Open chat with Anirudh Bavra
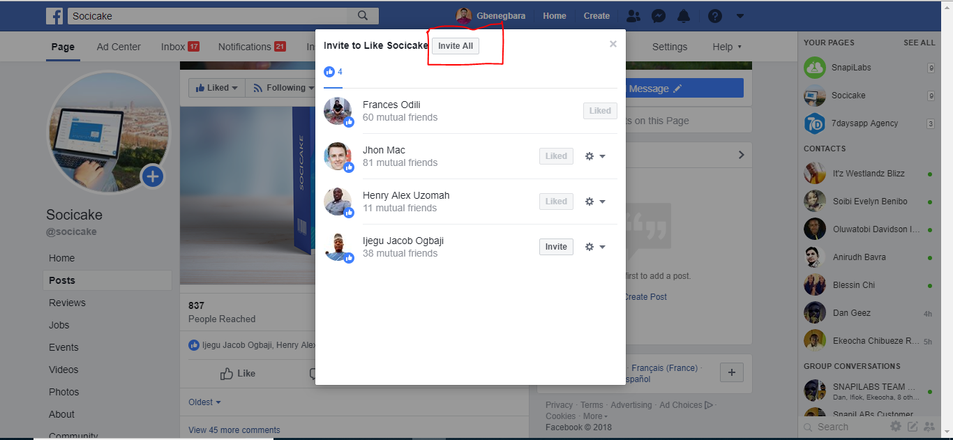 pos(869,257)
